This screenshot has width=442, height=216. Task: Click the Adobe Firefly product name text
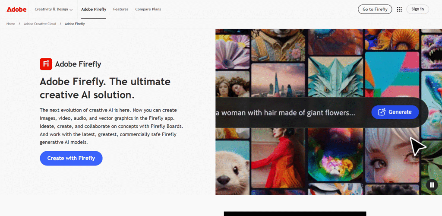[x=78, y=64]
